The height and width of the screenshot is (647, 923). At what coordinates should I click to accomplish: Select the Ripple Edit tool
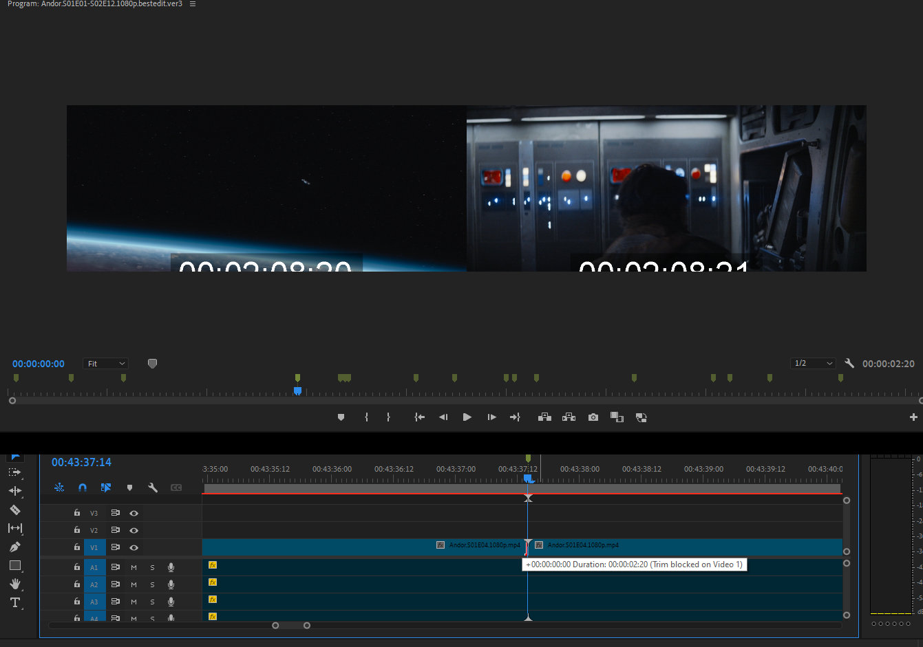pos(14,491)
